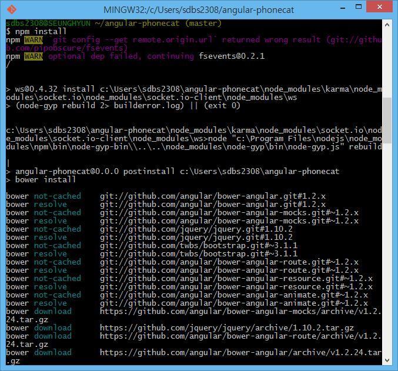Viewport: 398px width, 371px height.
Task: Close the MINGW32 terminal window
Action: point(379,6)
